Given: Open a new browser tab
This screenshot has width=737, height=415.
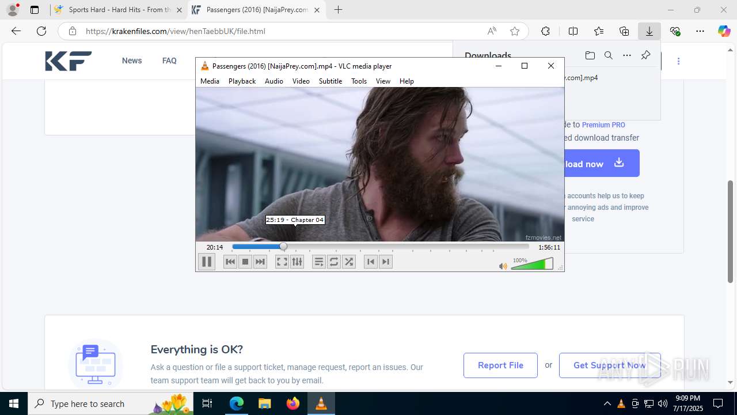Looking at the screenshot, I should point(339,10).
